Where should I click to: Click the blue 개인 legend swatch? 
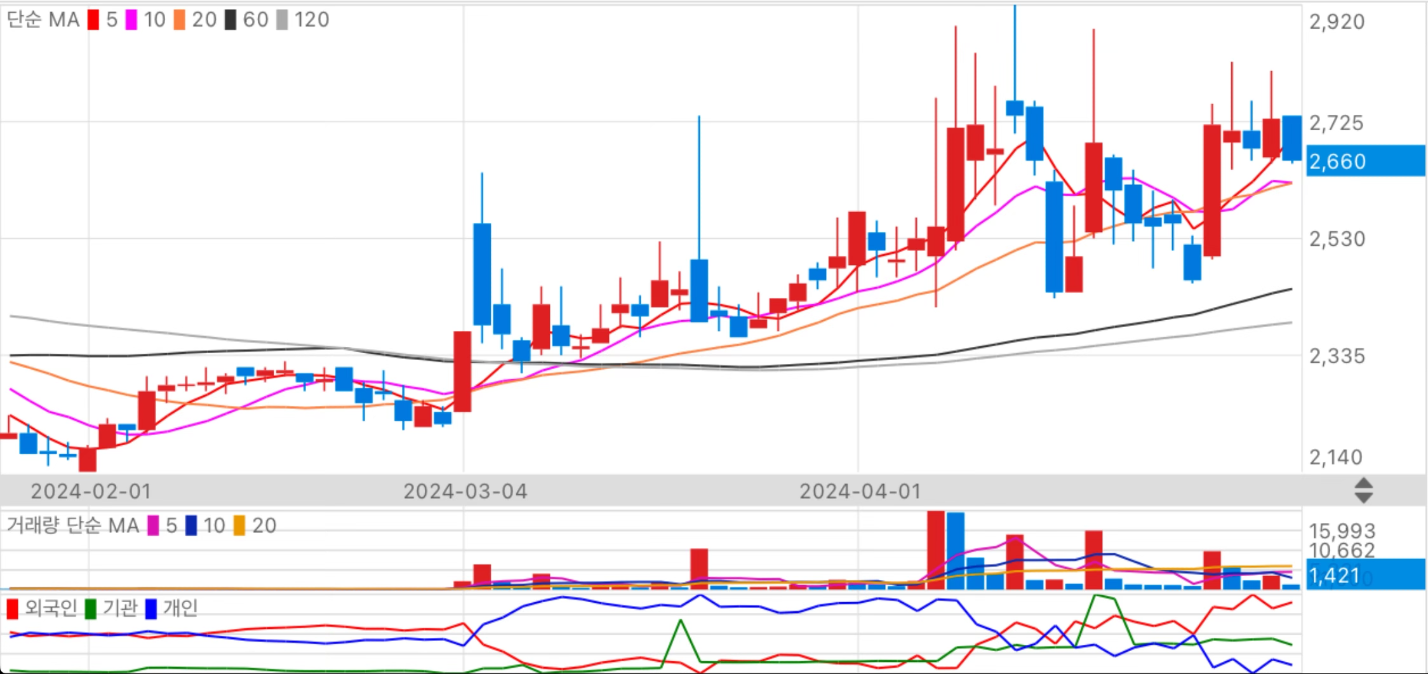click(151, 609)
